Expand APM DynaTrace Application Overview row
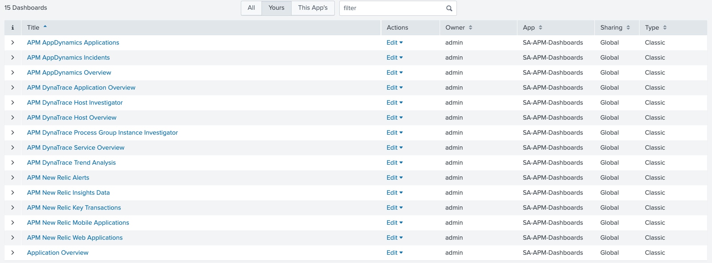 (12, 87)
